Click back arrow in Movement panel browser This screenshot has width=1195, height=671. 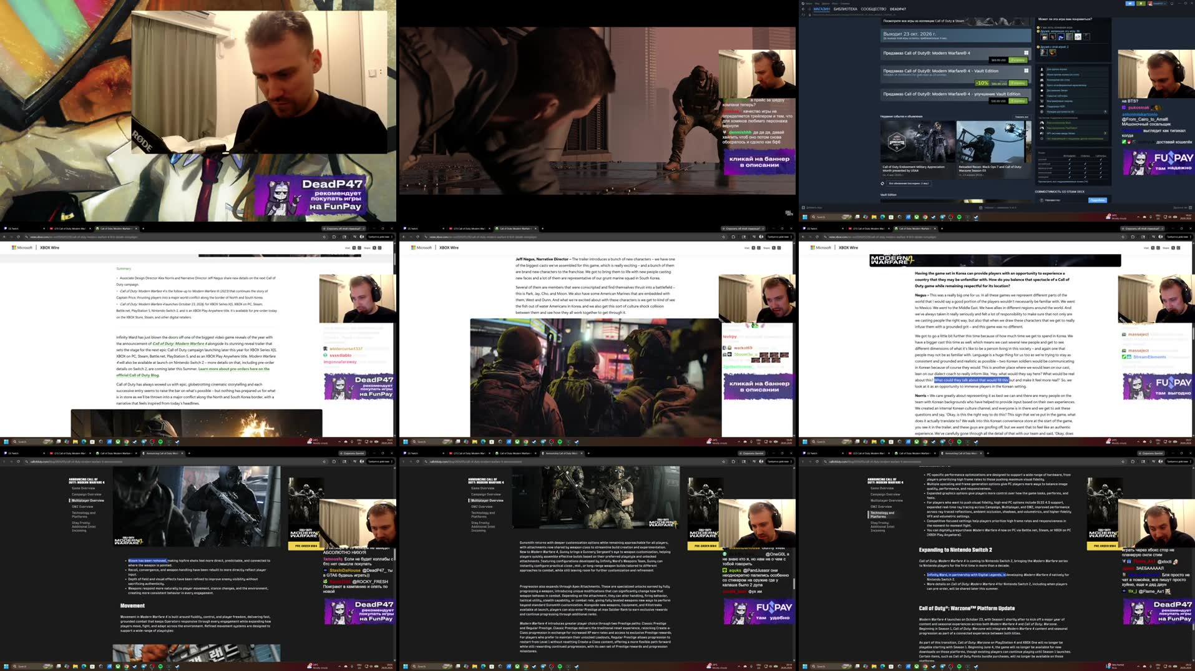coord(4,461)
